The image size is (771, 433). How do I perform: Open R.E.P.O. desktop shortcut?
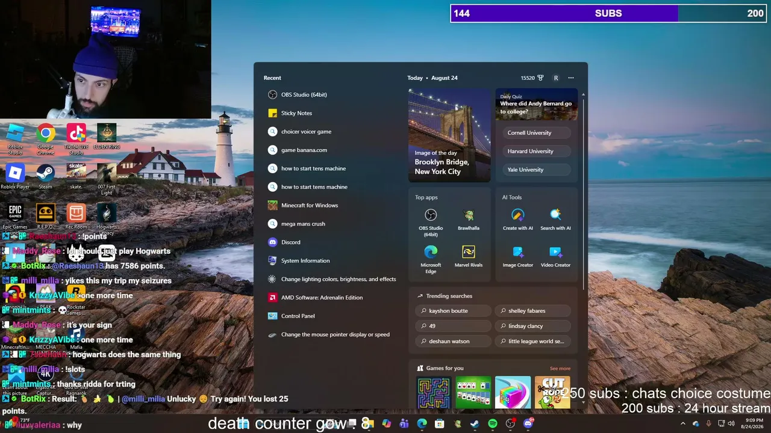[46, 216]
